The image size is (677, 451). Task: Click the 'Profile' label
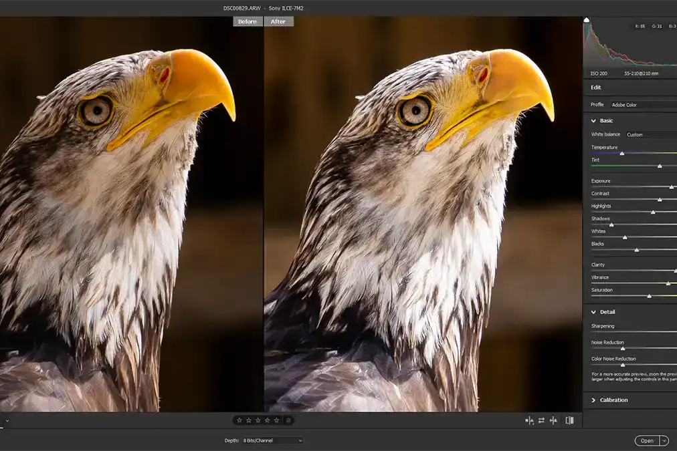point(597,104)
